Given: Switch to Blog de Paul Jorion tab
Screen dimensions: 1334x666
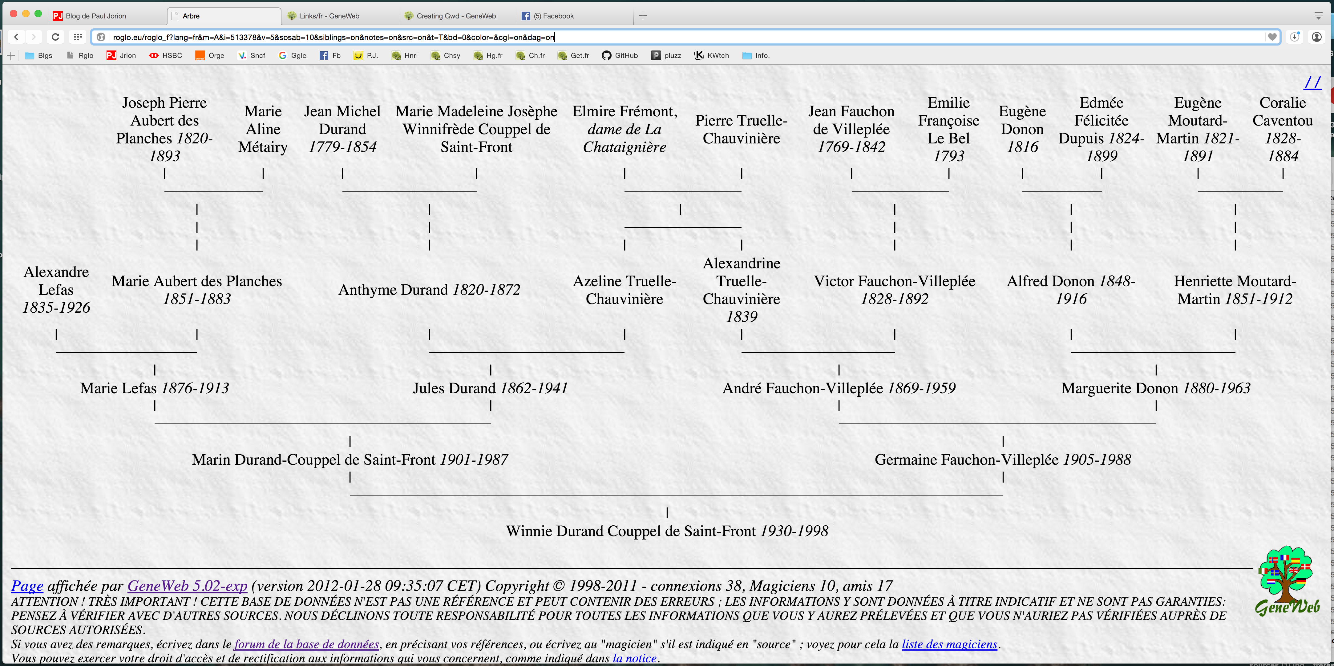Looking at the screenshot, I should 109,16.
